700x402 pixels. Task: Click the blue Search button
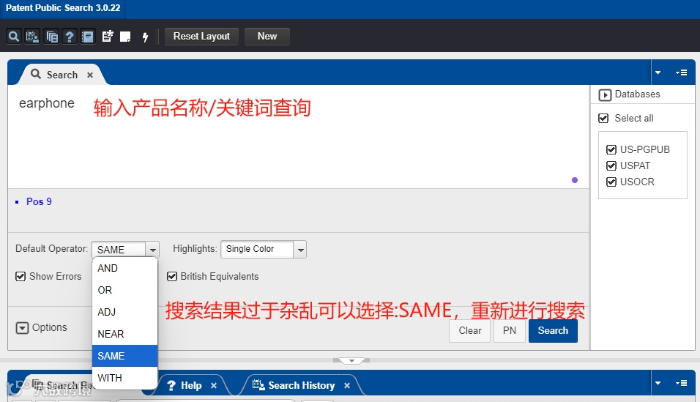click(x=553, y=330)
